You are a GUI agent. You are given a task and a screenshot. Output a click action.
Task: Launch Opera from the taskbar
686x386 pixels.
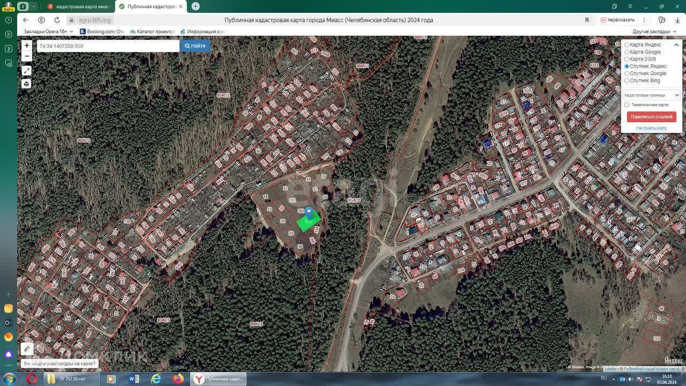pos(32,379)
